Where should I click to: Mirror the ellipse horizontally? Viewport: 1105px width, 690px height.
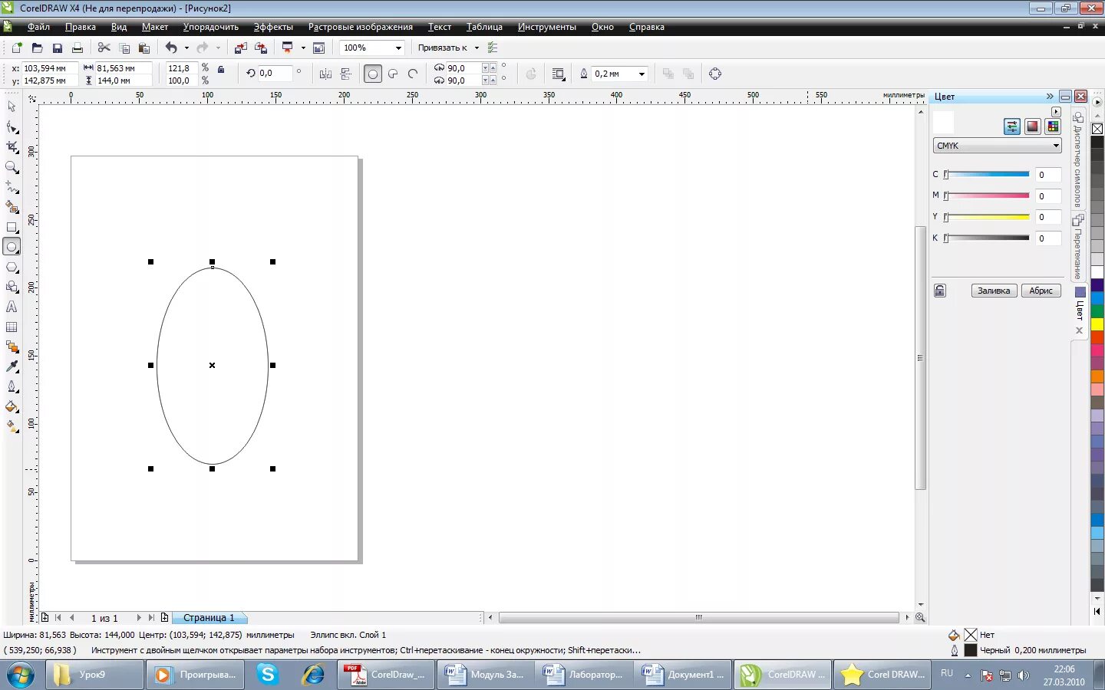(325, 74)
